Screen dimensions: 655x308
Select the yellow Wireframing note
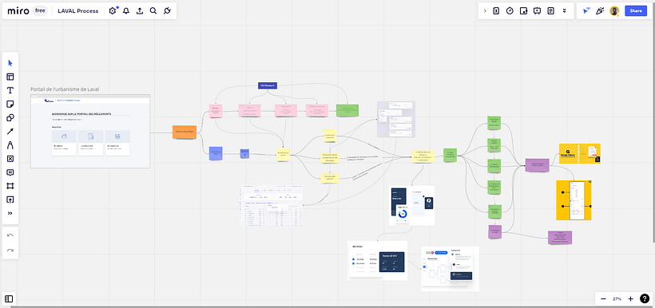pos(283,154)
